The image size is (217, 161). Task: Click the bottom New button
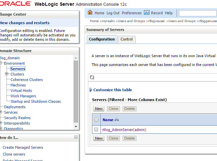click(x=99, y=138)
